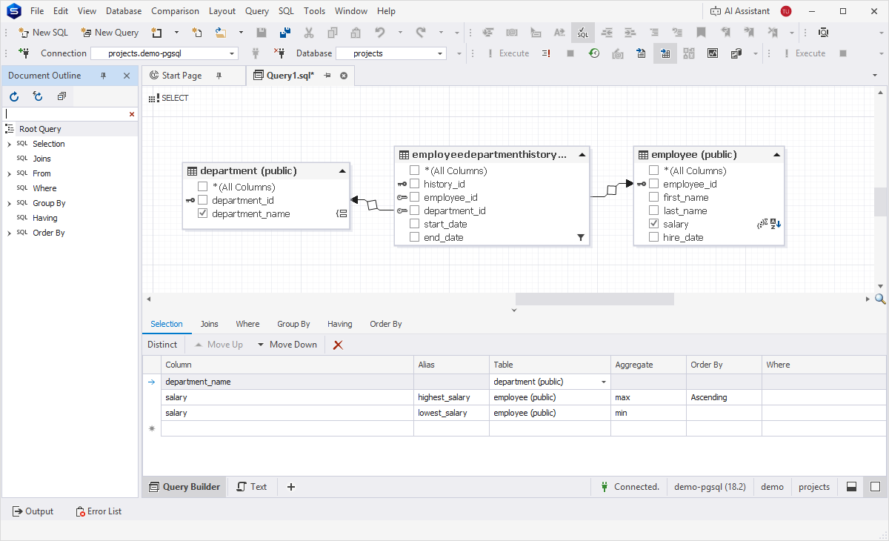
Task: Click the diagram's scroll right arrow
Action: (868, 299)
